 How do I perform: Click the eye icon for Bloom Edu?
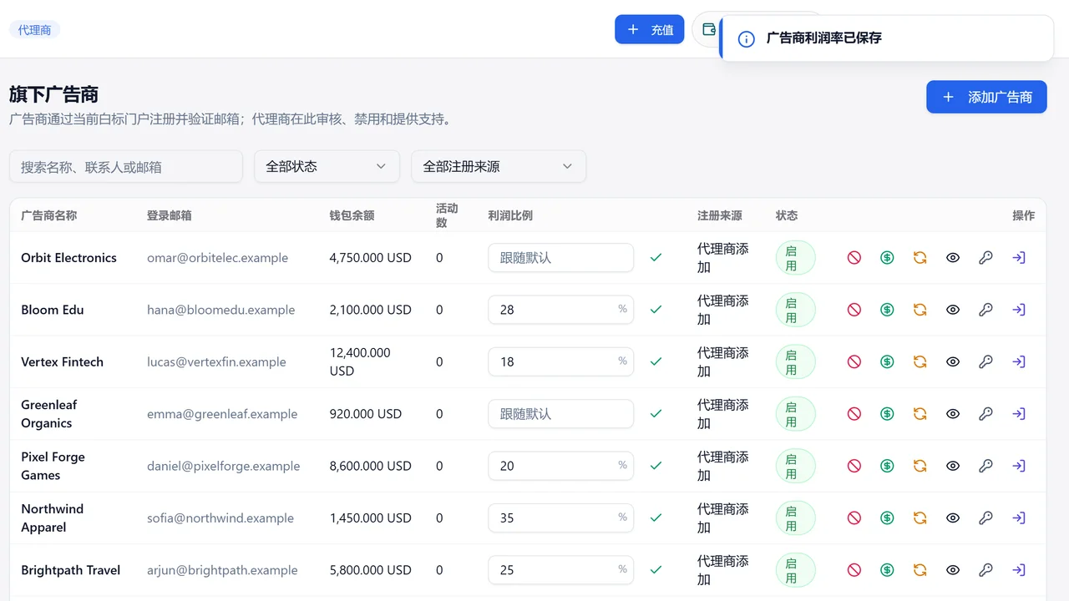point(953,310)
